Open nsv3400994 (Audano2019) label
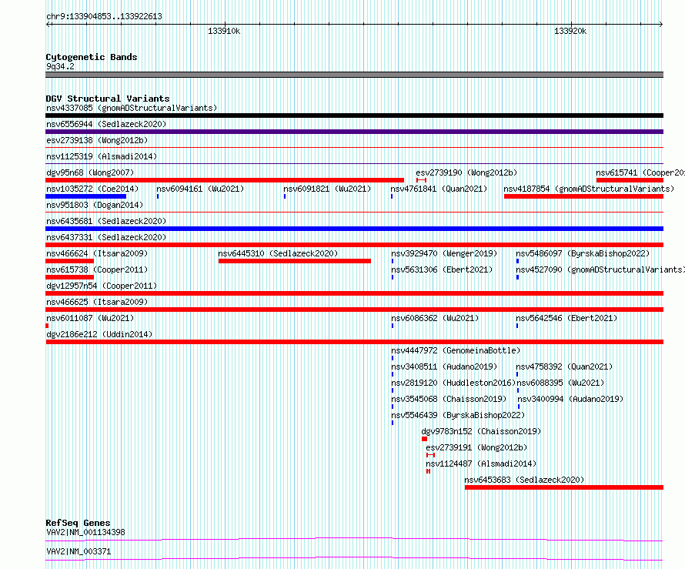685x569 pixels. tap(570, 399)
